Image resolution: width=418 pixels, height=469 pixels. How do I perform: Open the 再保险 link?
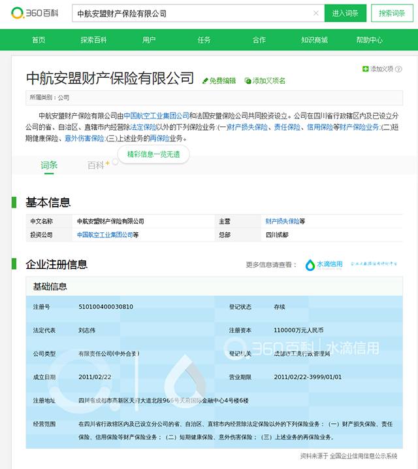point(159,138)
